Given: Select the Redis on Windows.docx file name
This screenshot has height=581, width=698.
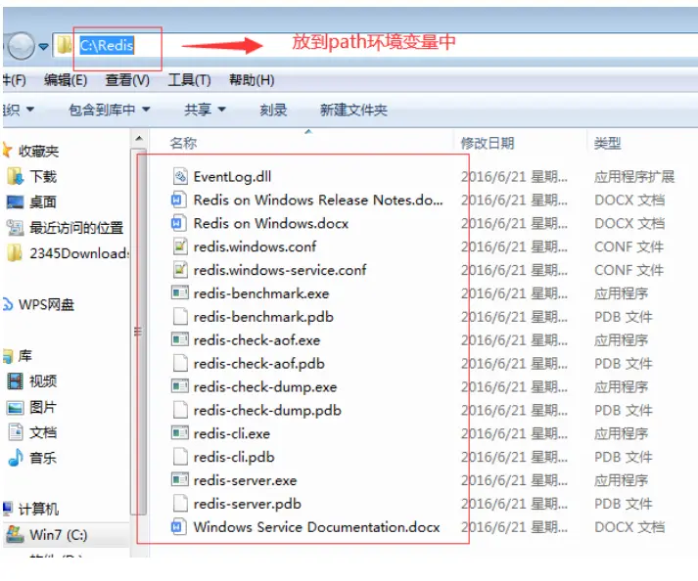Looking at the screenshot, I should 270,223.
